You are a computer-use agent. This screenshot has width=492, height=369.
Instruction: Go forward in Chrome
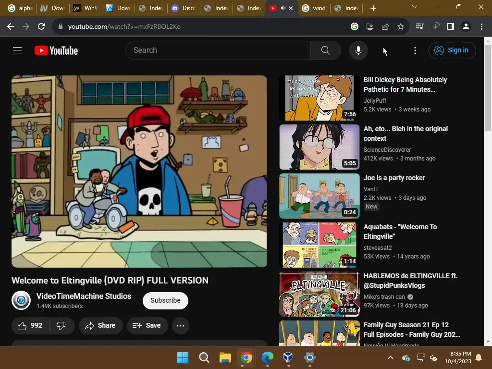click(26, 27)
